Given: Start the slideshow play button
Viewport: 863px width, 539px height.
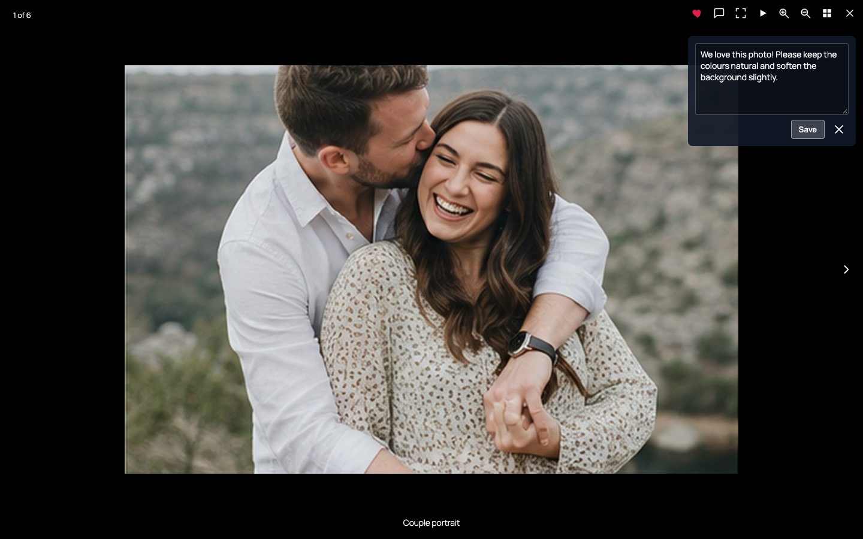Looking at the screenshot, I should coord(763,13).
